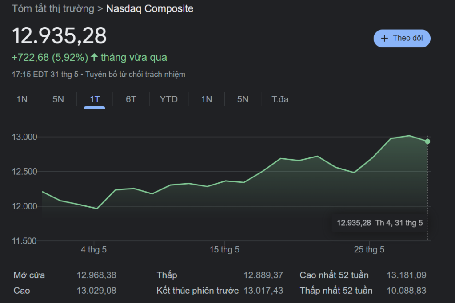Click the 15 thg 5 date label
The width and height of the screenshot is (455, 303).
pos(224,249)
